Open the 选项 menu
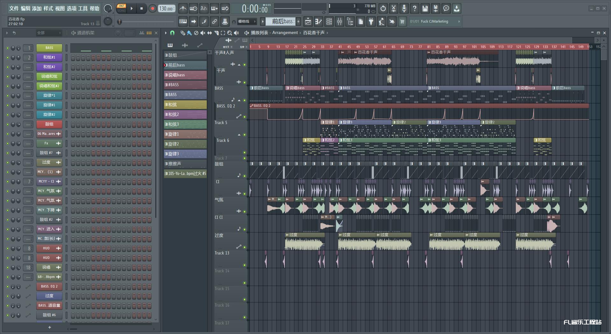611x334 pixels. [x=72, y=9]
